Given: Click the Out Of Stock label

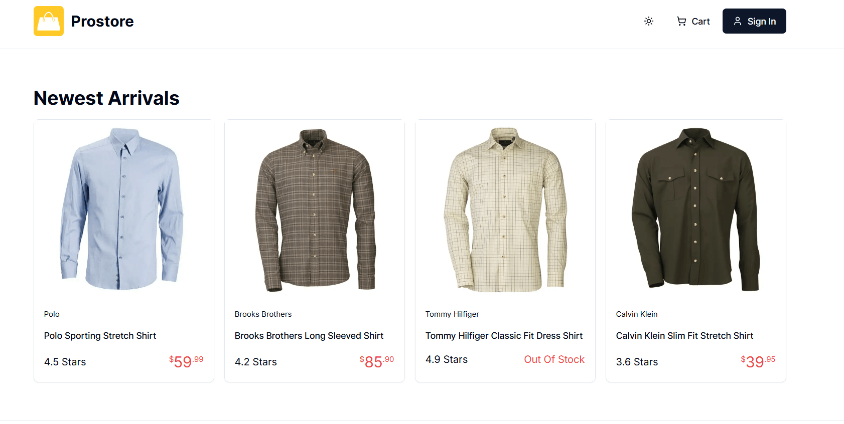Looking at the screenshot, I should click(x=554, y=359).
